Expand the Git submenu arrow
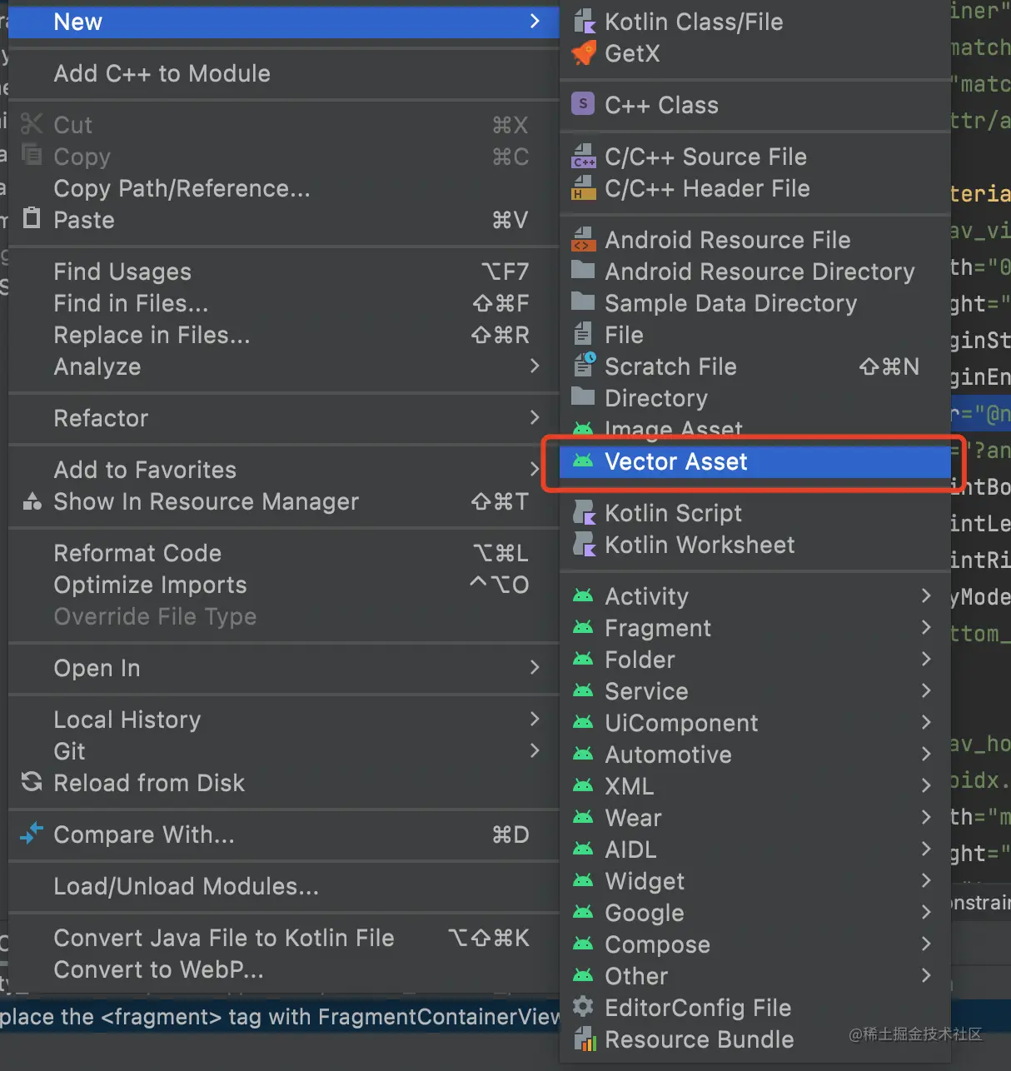Viewport: 1011px width, 1071px height. pyautogui.click(x=535, y=750)
